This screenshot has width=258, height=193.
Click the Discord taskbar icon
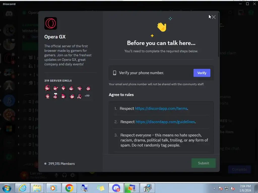(116, 188)
